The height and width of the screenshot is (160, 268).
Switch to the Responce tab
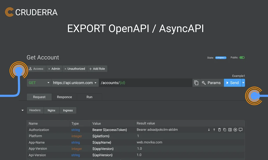tap(64, 97)
